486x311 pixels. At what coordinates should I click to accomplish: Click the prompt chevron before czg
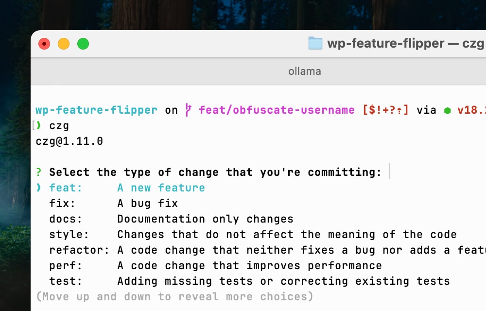tap(39, 126)
